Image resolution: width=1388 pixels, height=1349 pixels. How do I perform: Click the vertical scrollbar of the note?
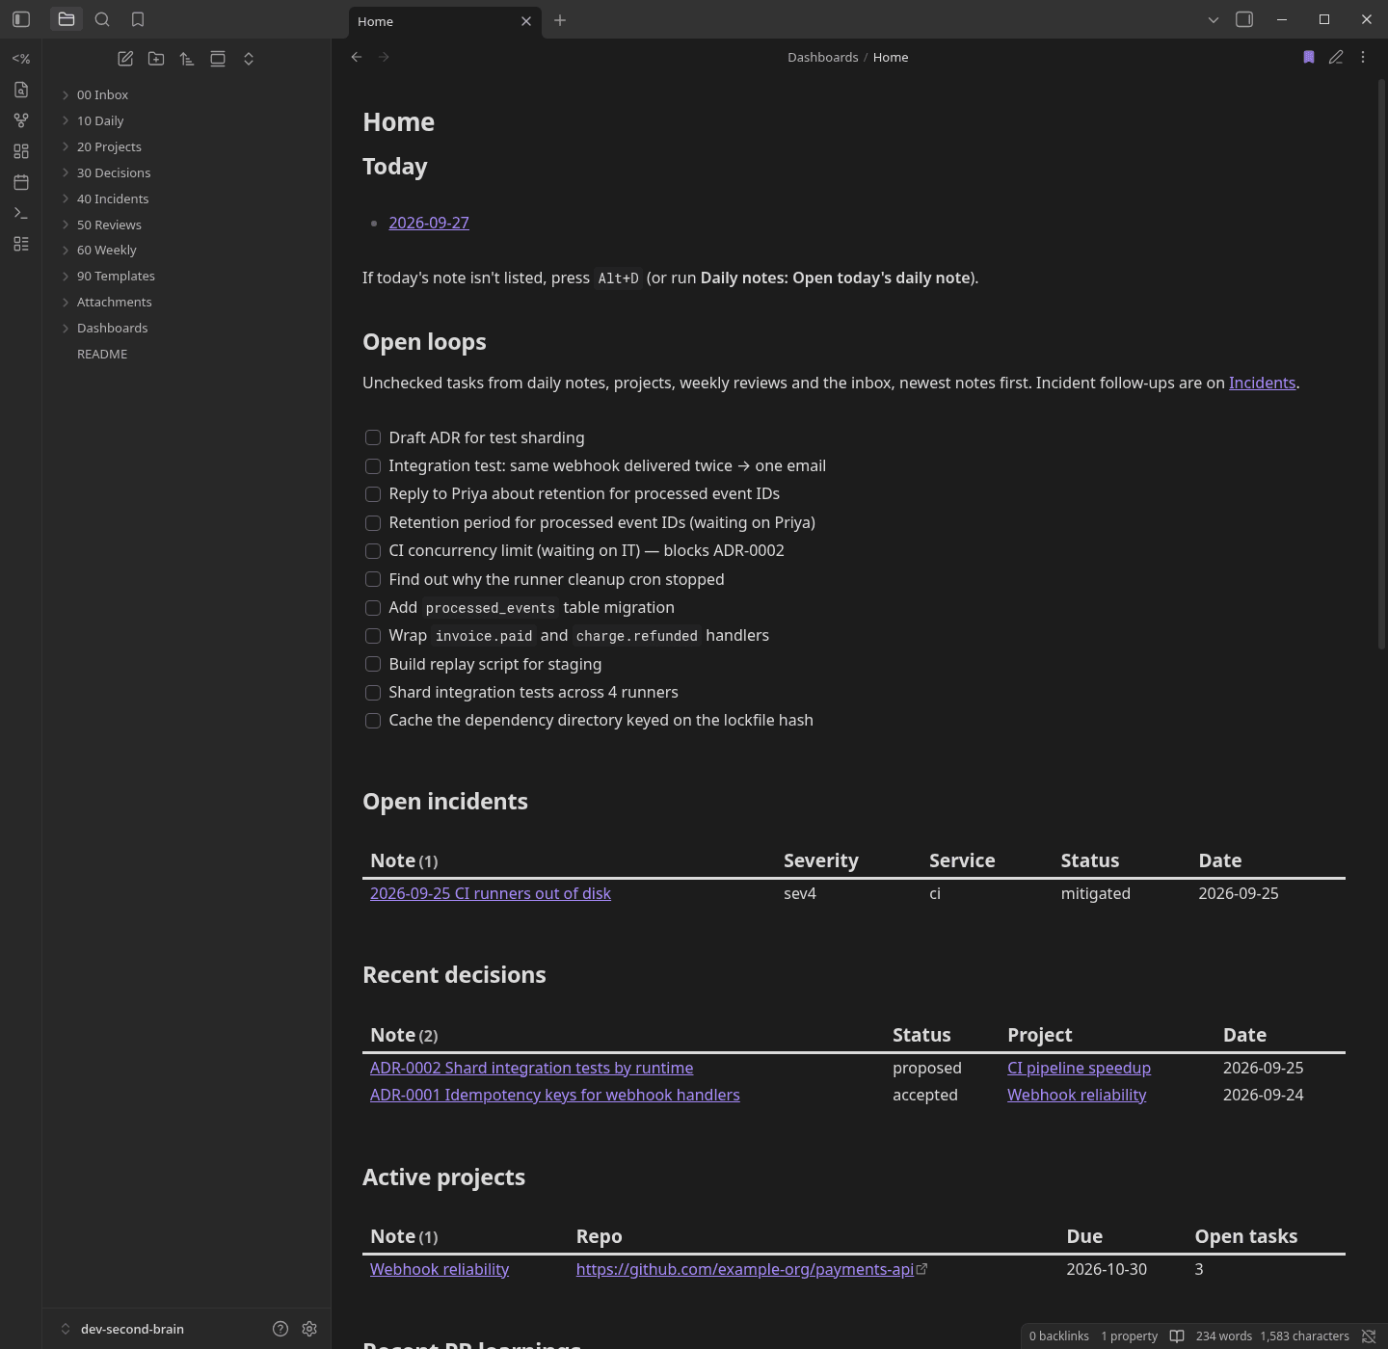[x=1381, y=366]
